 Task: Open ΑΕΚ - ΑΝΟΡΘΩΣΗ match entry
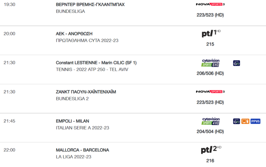click(x=74, y=34)
